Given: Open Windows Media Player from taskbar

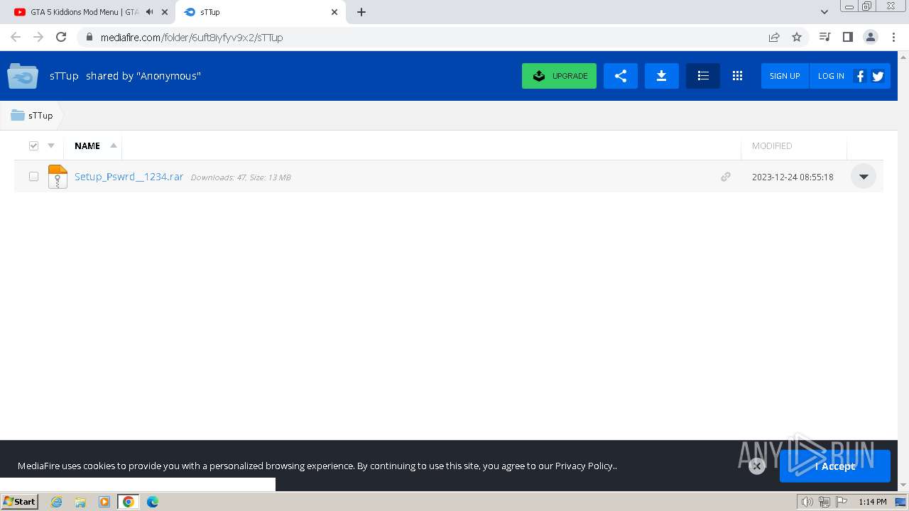Looking at the screenshot, I should click(104, 502).
